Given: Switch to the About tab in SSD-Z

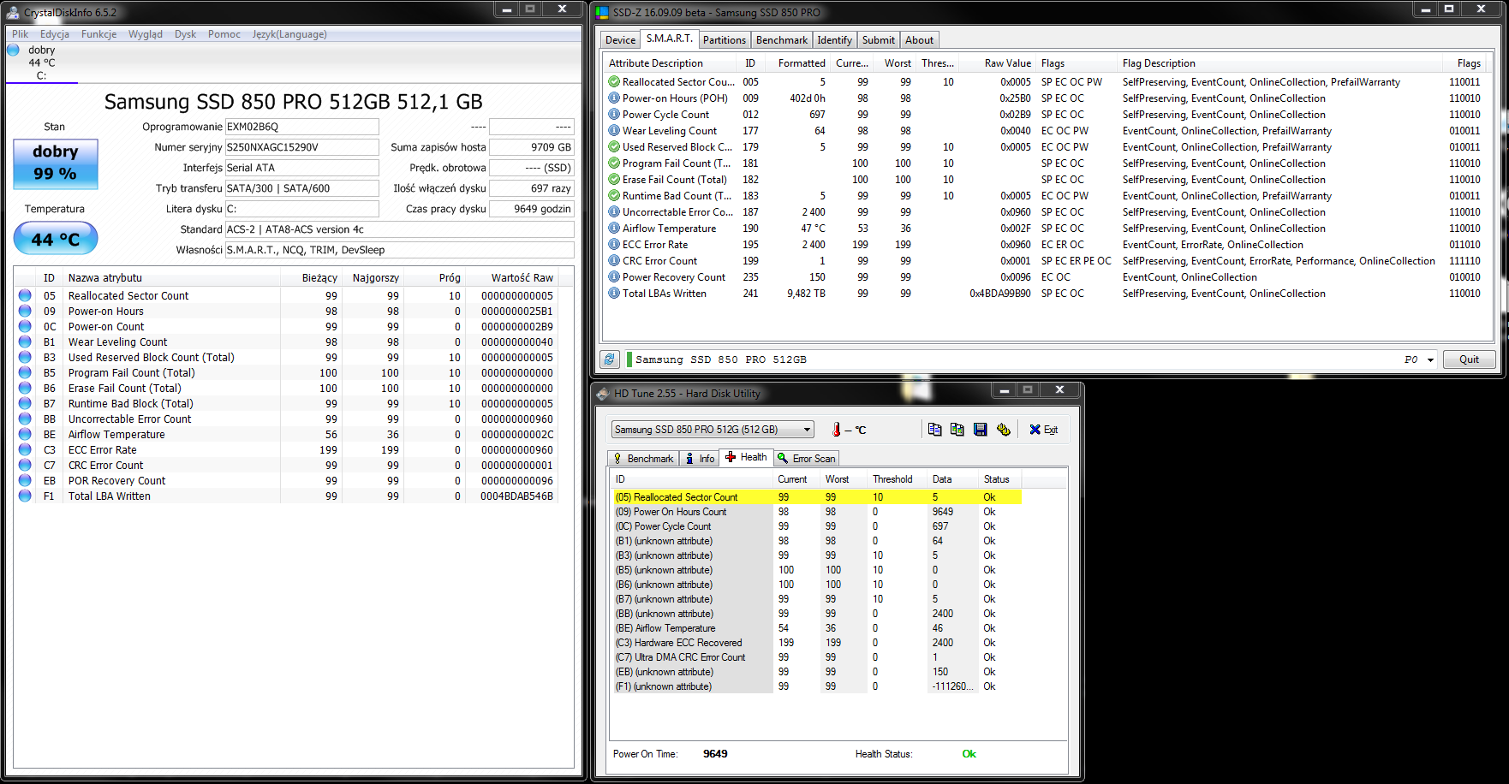Looking at the screenshot, I should click(x=920, y=40).
